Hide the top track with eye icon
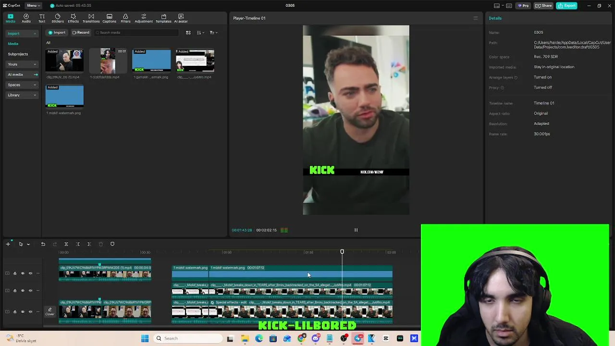Viewport: 615px width, 346px height. (x=23, y=273)
